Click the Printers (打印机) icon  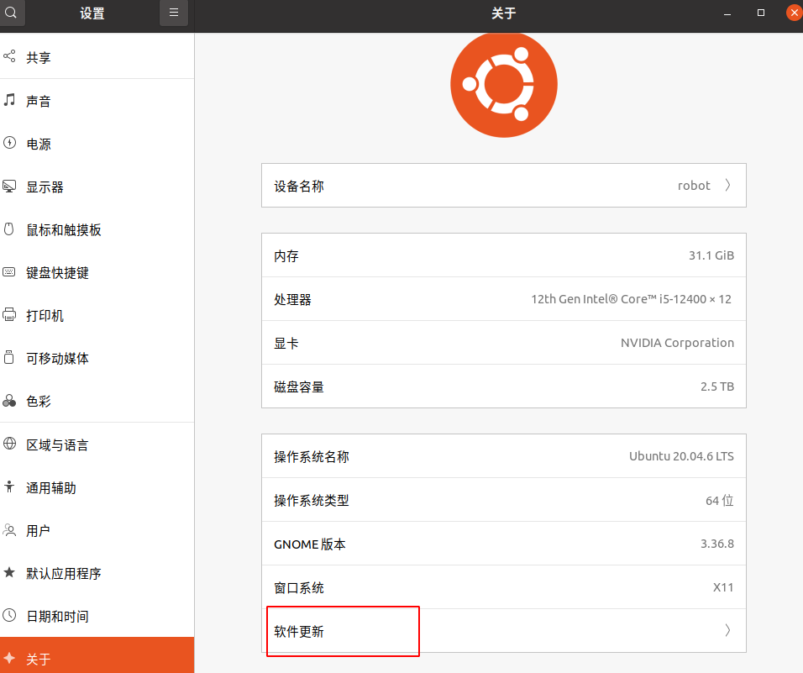click(x=10, y=315)
